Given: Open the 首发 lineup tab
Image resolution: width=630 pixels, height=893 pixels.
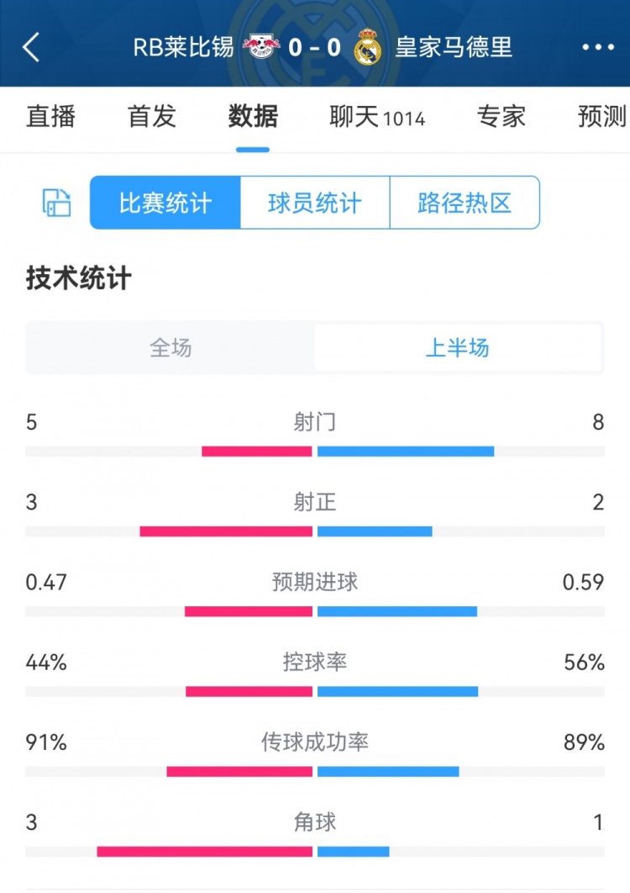Looking at the screenshot, I should pyautogui.click(x=152, y=117).
